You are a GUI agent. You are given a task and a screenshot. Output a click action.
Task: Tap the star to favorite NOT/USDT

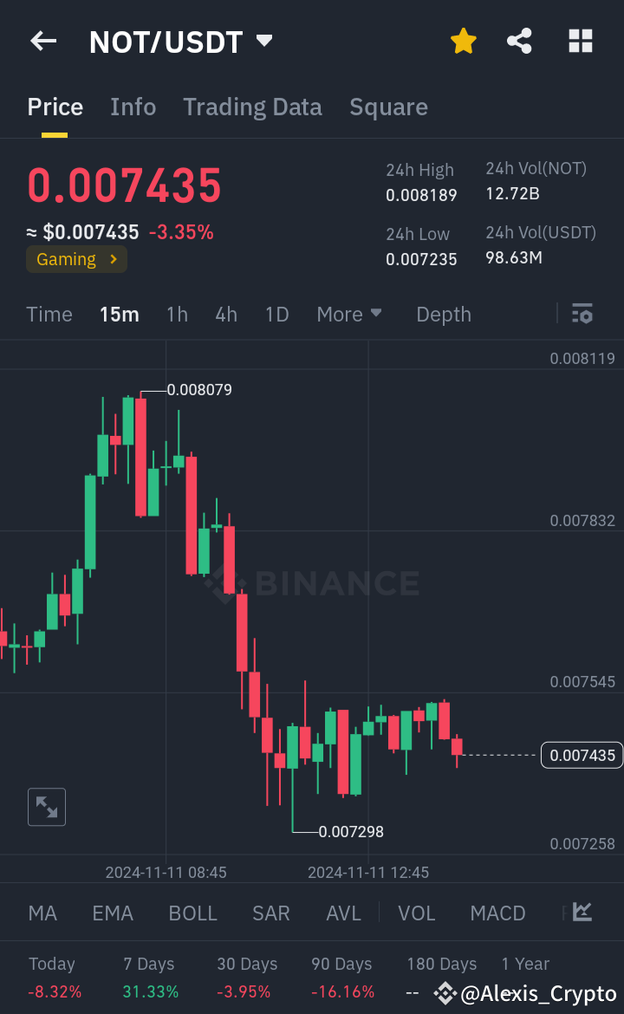click(x=463, y=41)
